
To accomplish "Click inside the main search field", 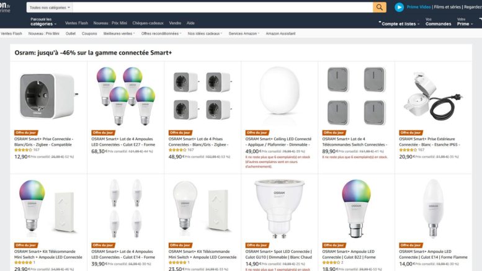I will pos(223,7).
